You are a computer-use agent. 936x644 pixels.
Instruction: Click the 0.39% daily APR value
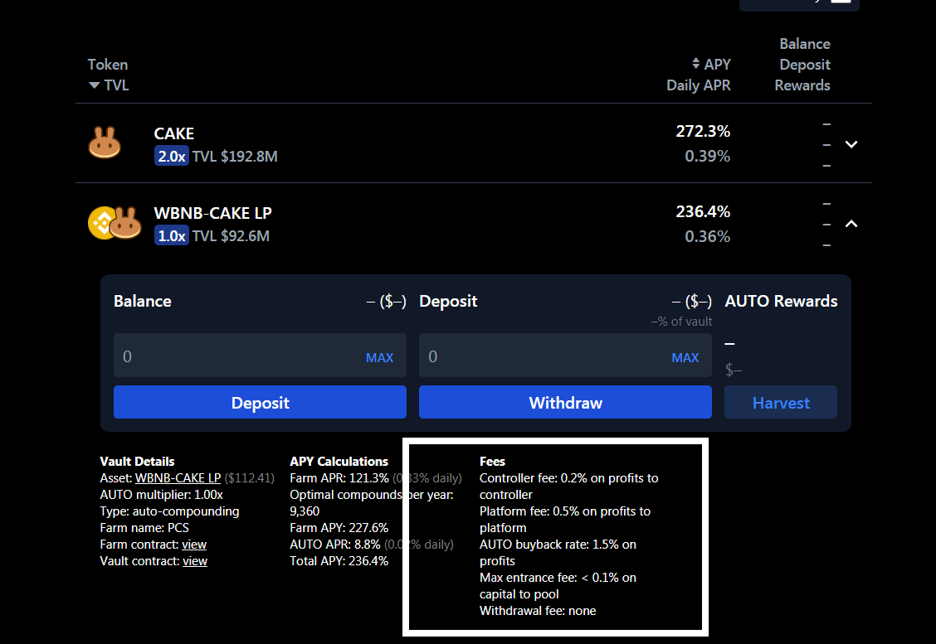707,156
